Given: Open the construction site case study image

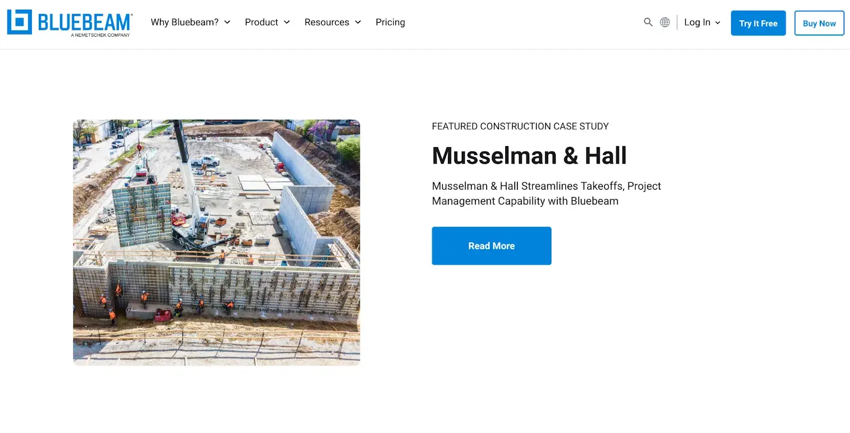Looking at the screenshot, I should click(217, 242).
